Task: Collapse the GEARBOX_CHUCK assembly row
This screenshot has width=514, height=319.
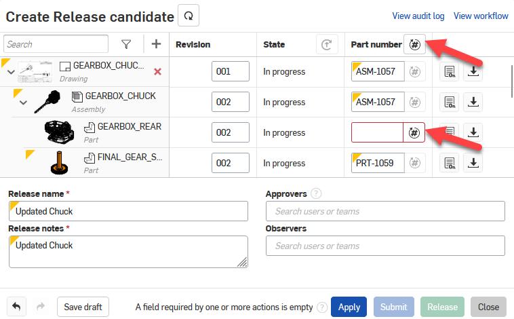Action: [x=23, y=102]
